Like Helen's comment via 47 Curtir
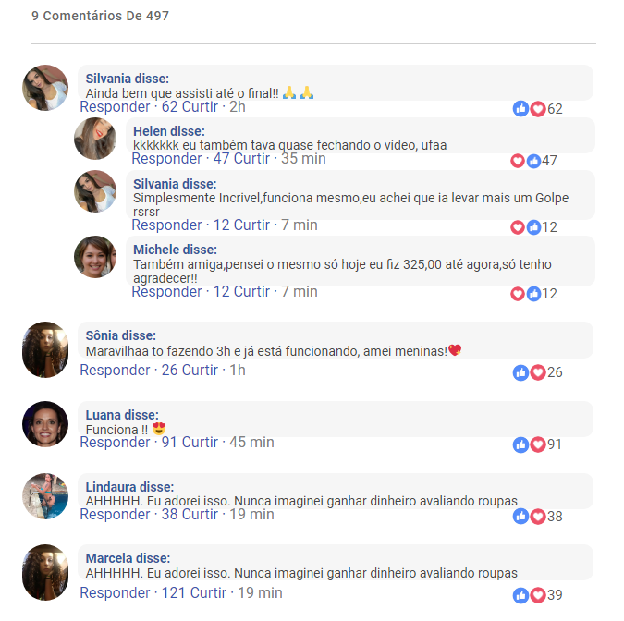The image size is (624, 621). pyautogui.click(x=241, y=159)
